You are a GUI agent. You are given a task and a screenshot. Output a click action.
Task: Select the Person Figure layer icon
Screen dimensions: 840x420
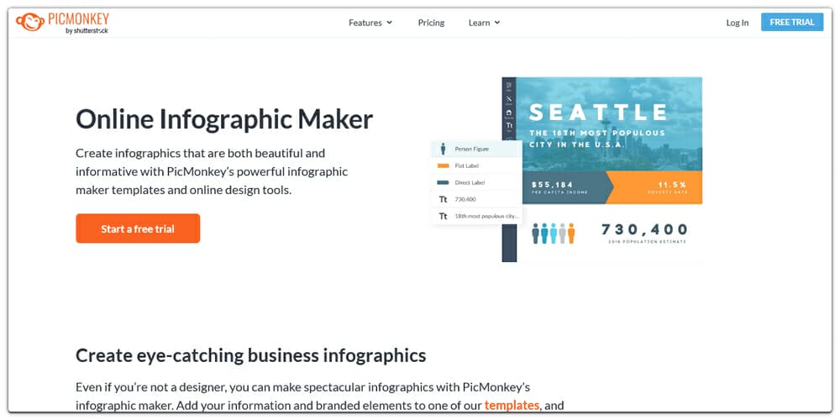click(x=443, y=149)
